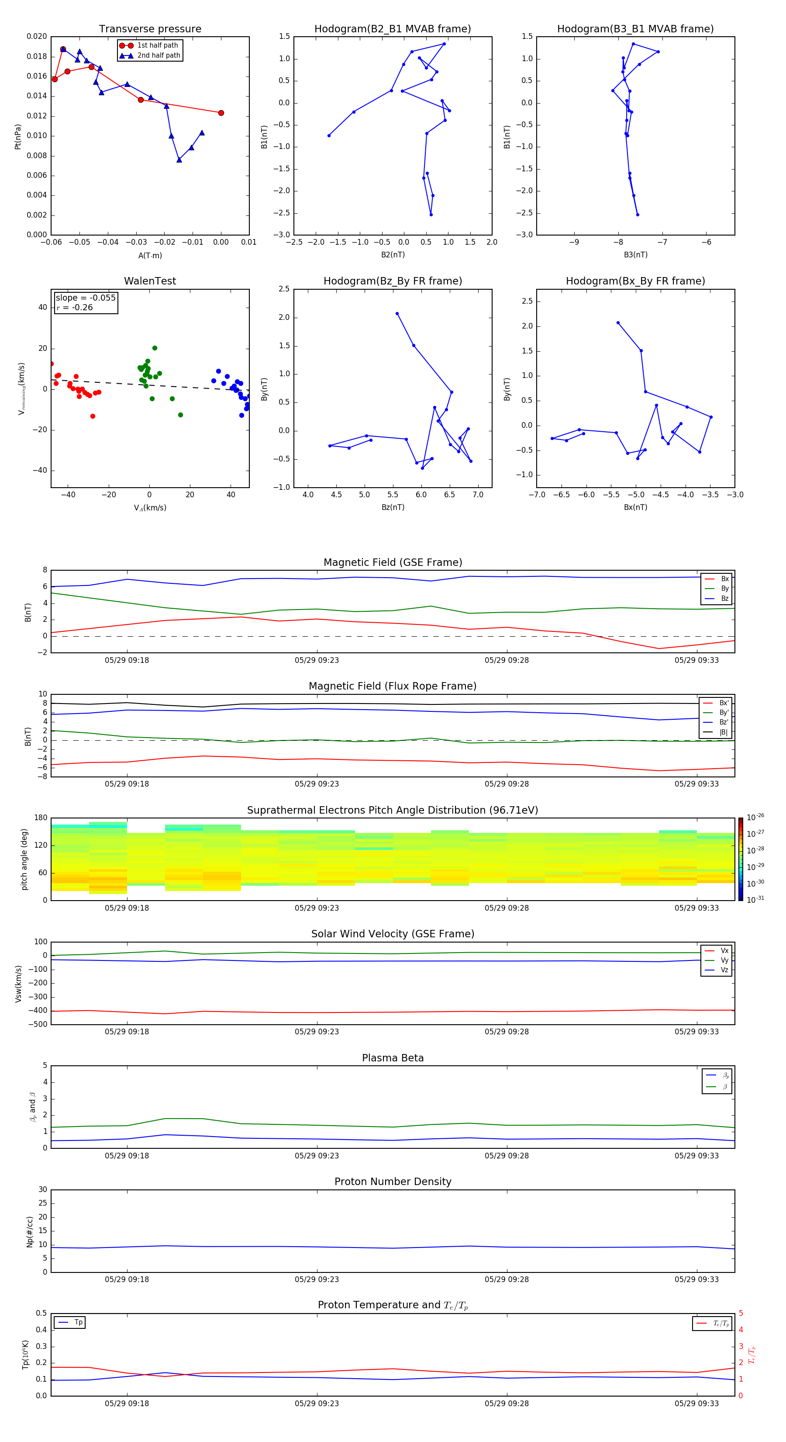Screen dimensions: 786x1442
Task: Select the '1st half path' legend entry
Action: [149, 45]
